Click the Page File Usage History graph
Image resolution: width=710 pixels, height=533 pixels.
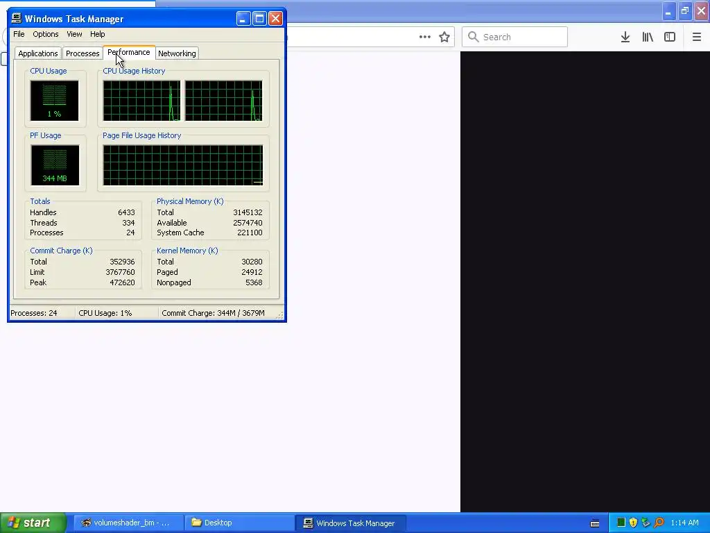pyautogui.click(x=183, y=165)
